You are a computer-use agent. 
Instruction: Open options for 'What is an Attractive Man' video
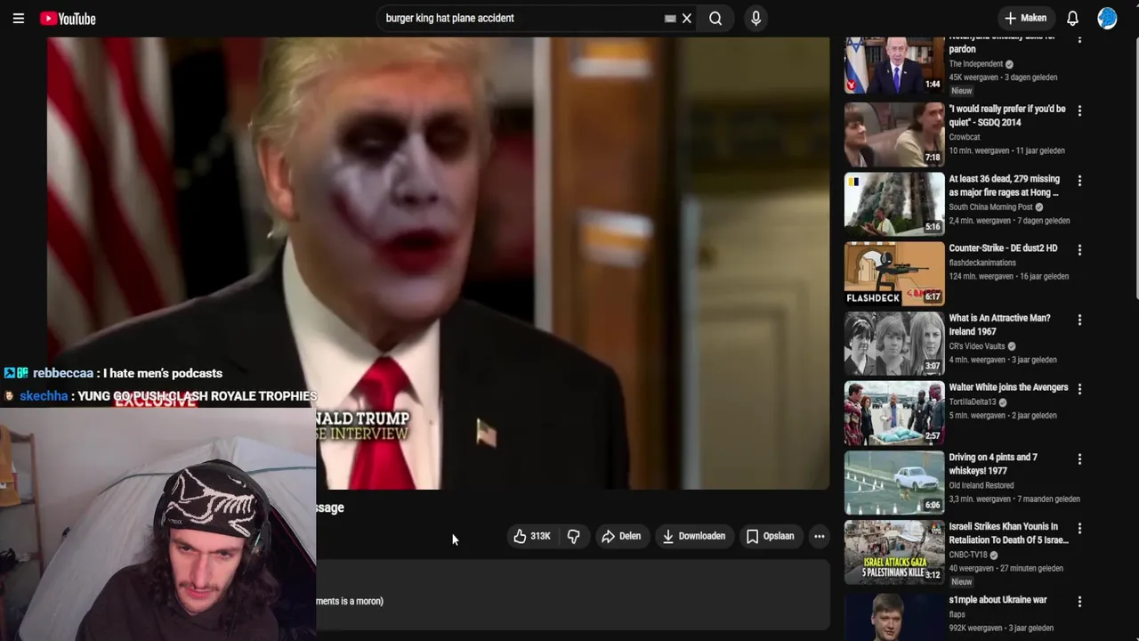[1079, 320]
